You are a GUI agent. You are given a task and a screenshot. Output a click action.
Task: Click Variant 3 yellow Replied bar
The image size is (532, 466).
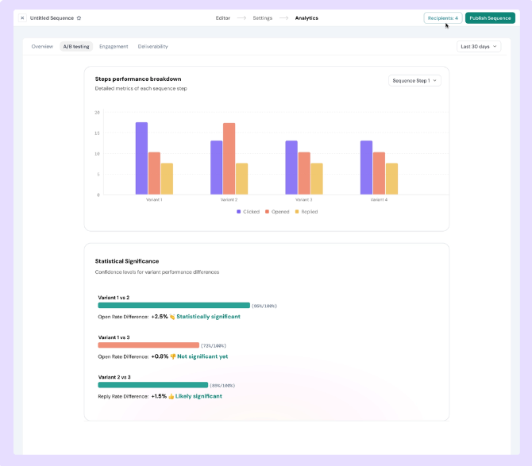pyautogui.click(x=317, y=179)
